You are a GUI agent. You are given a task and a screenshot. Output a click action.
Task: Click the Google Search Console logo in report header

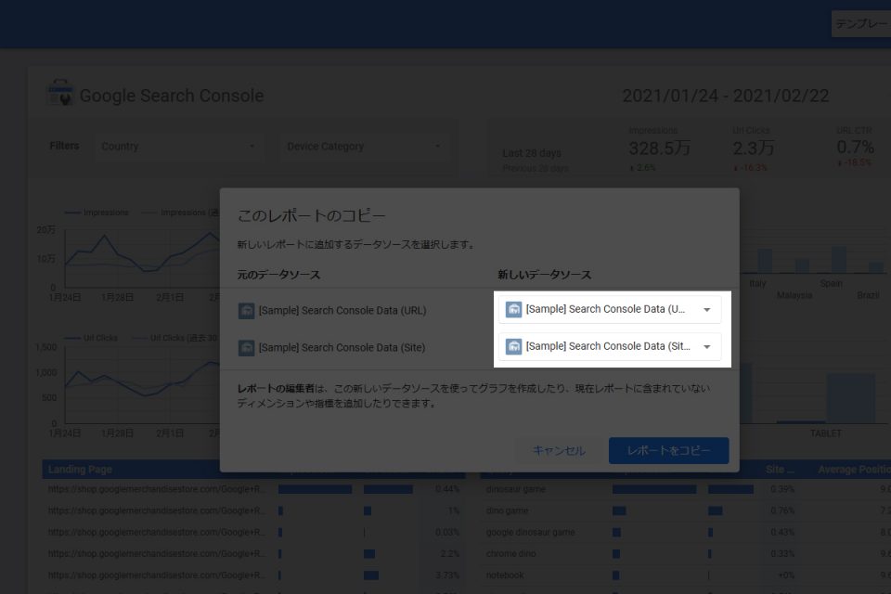click(60, 95)
